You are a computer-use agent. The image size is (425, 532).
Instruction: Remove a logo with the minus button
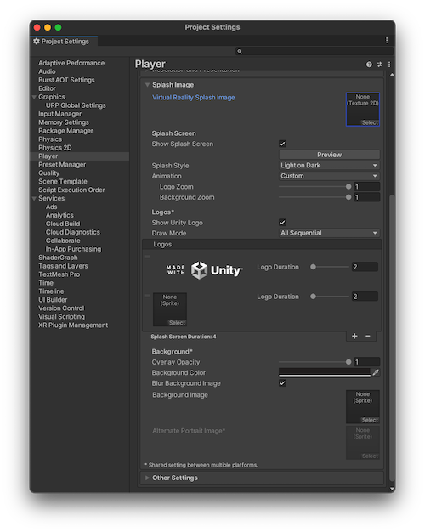tap(368, 336)
